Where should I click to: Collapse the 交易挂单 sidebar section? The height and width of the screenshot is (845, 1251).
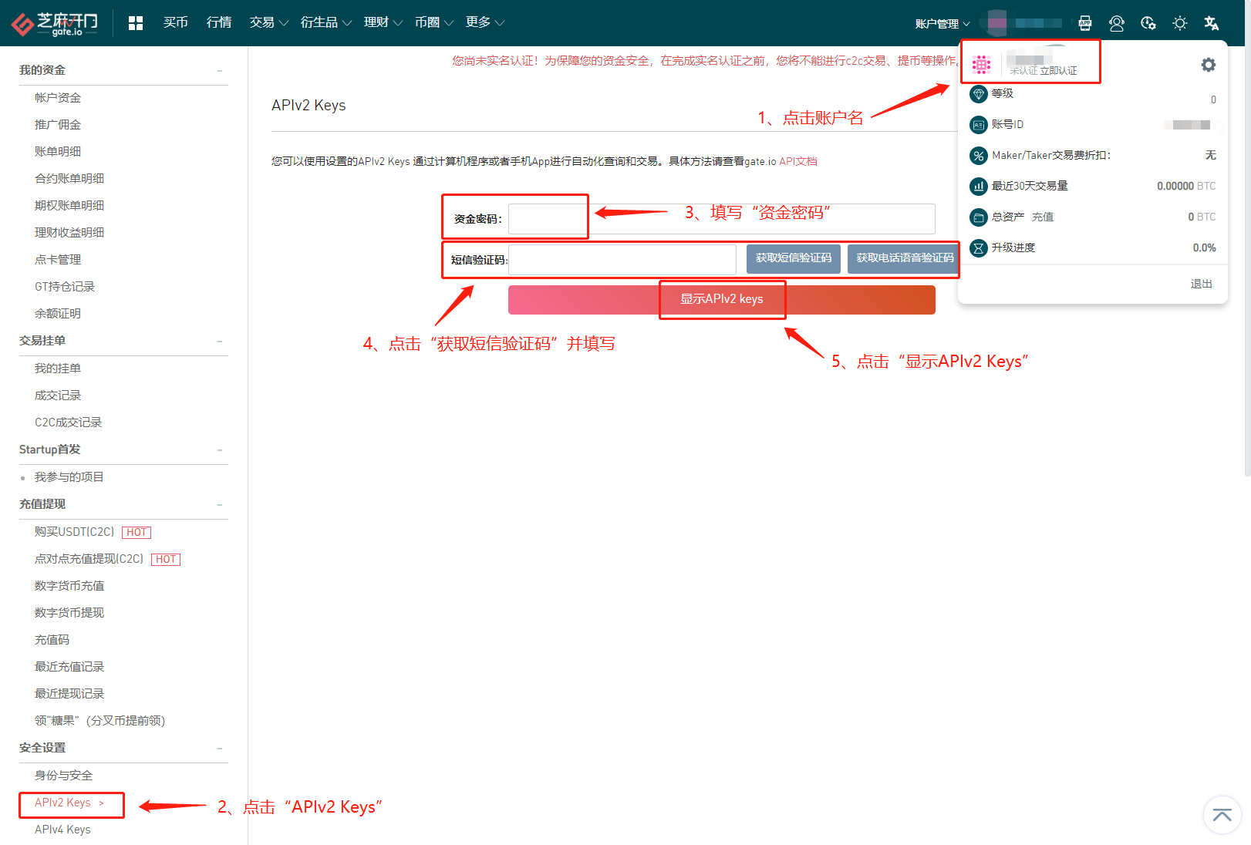pos(220,342)
